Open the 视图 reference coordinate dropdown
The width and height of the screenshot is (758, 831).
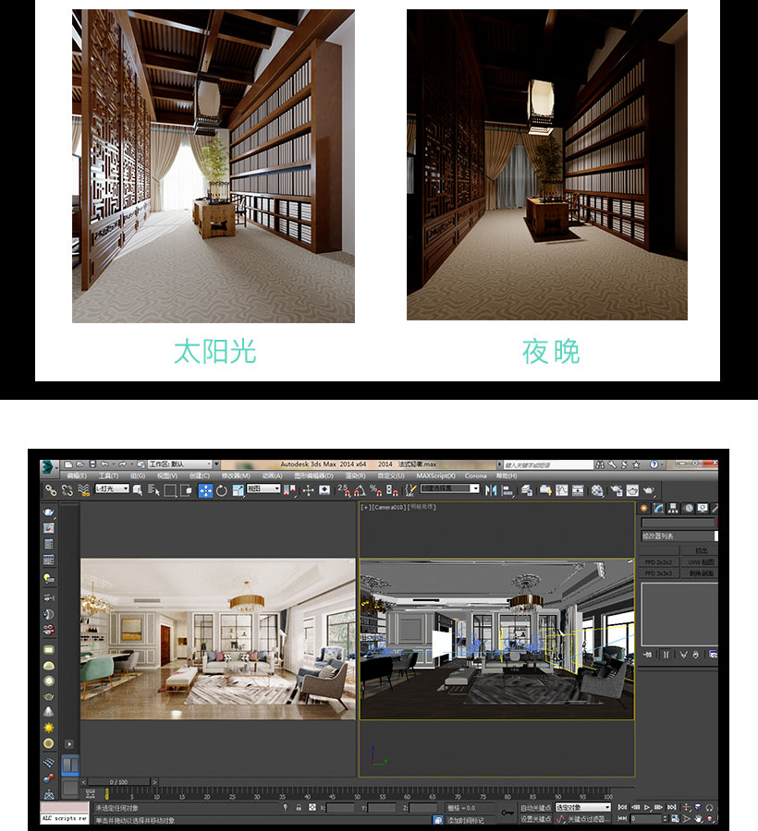pos(263,488)
